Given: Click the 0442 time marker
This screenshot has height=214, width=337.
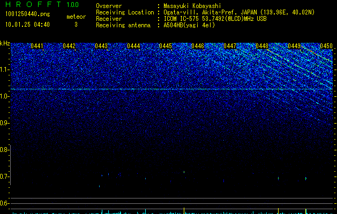Looking at the screenshot, I should click(x=69, y=46).
